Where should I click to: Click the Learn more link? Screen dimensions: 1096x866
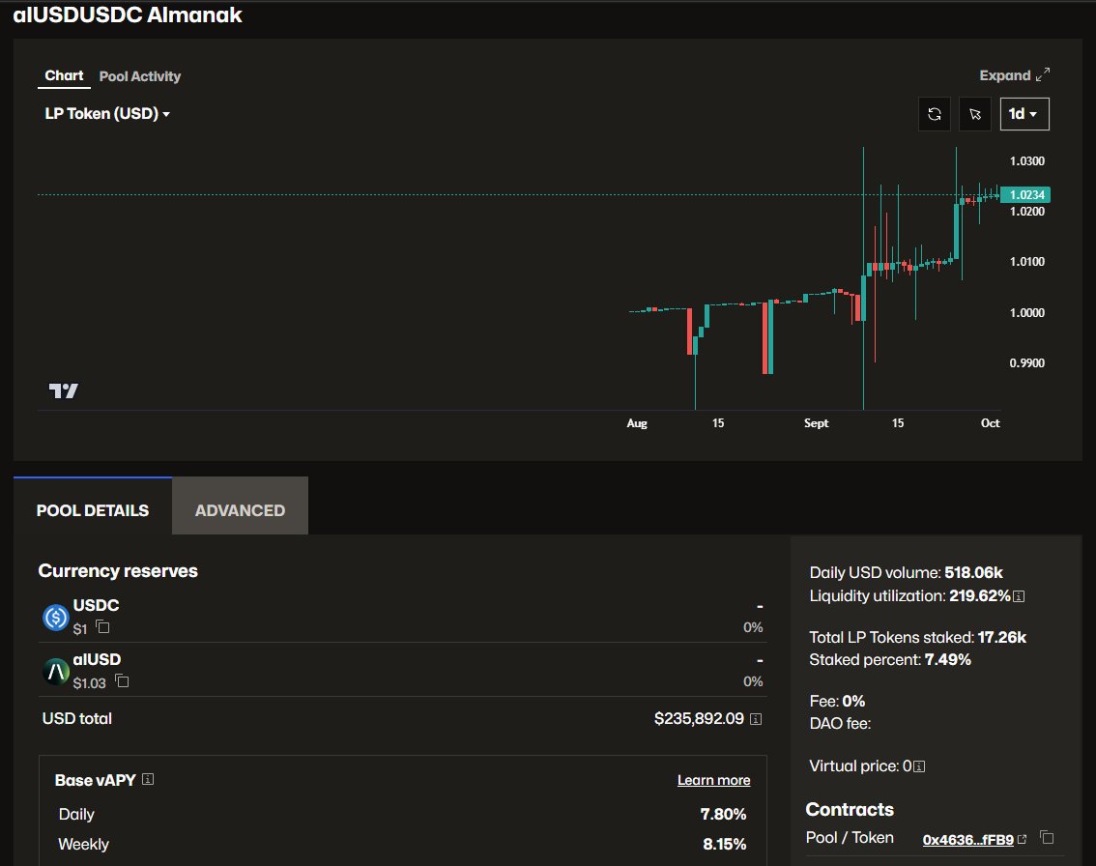pos(713,780)
